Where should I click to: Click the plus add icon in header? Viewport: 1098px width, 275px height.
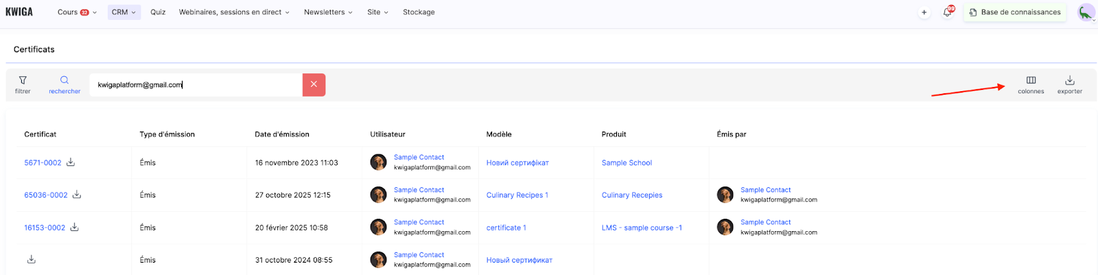coord(924,12)
